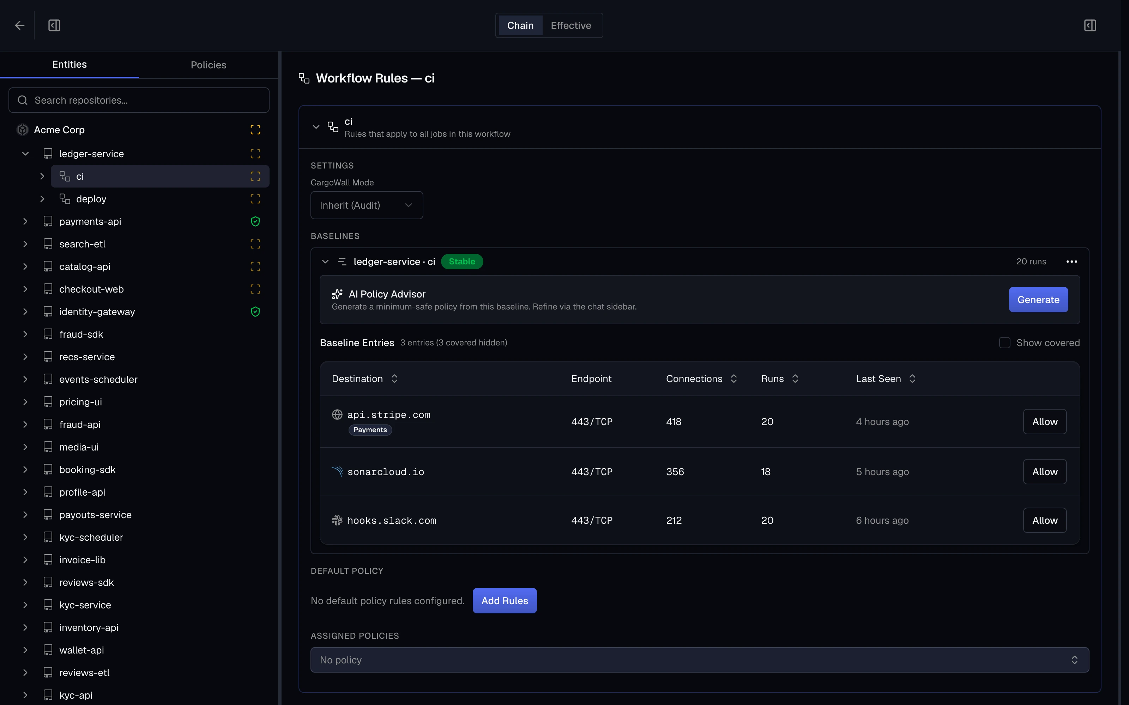Expand the payments-api repository node
Viewport: 1129px width, 705px height.
pos(26,221)
